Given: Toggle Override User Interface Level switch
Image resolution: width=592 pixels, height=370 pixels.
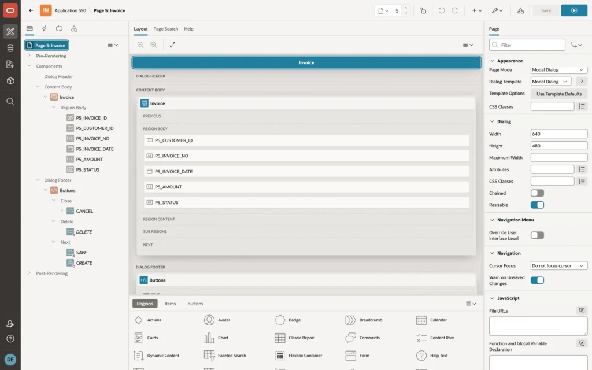Looking at the screenshot, I should 537,235.
